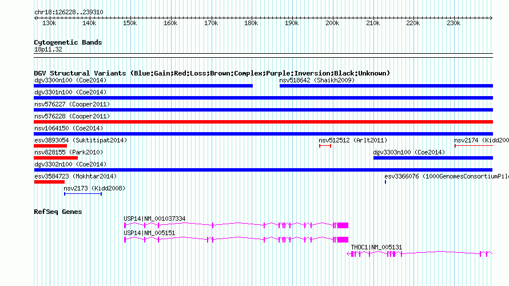The height and width of the screenshot is (286, 509).
Task: Click the 220k ruler tick label
Action: (x=413, y=23)
